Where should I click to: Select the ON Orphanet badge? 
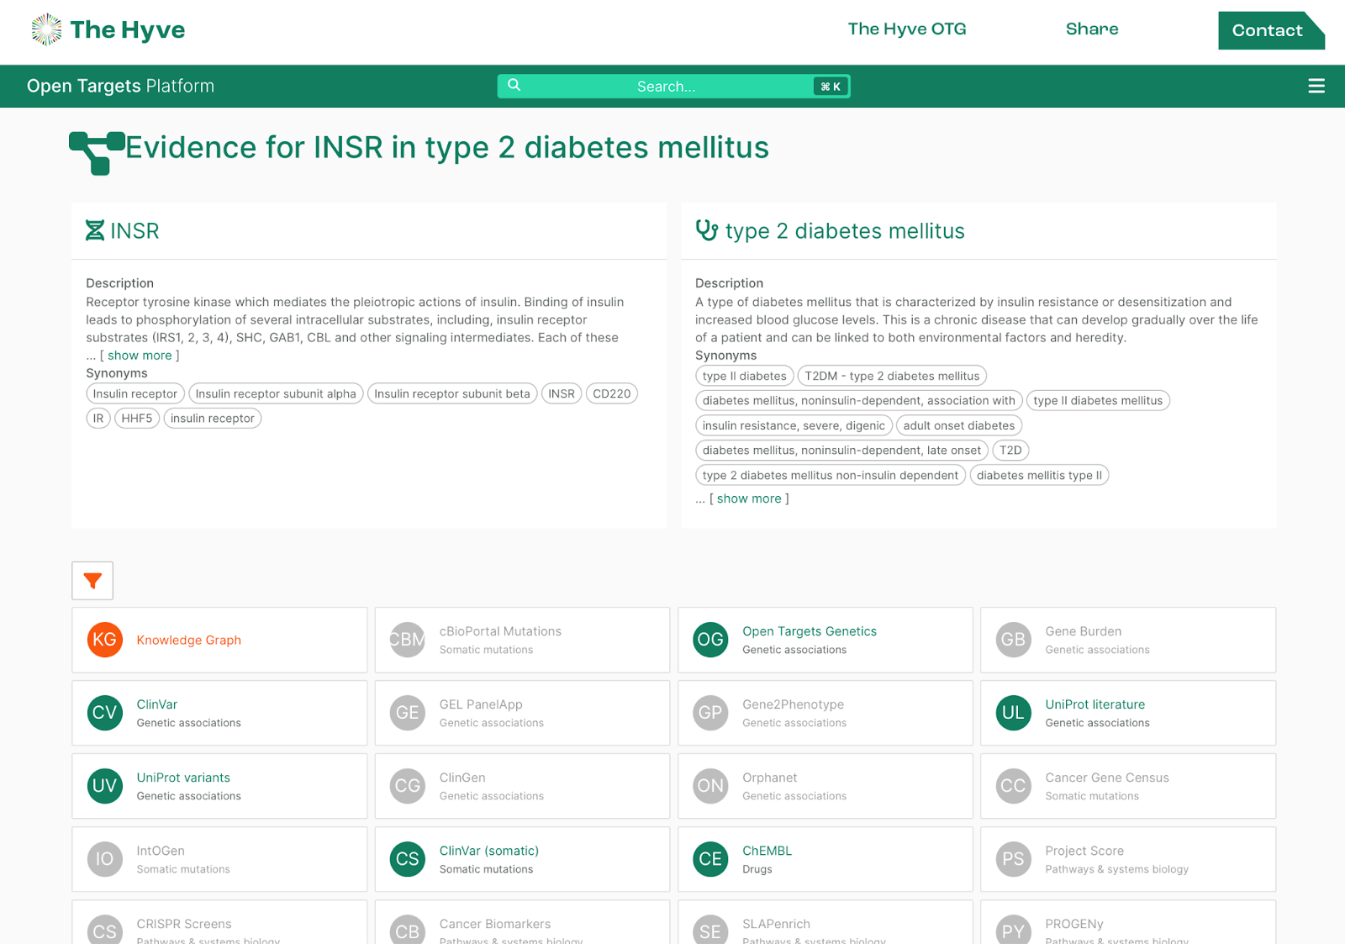(710, 786)
